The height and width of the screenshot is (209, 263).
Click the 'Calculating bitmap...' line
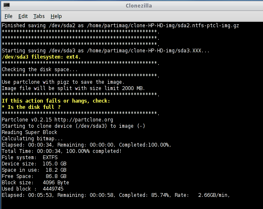coord(32,139)
